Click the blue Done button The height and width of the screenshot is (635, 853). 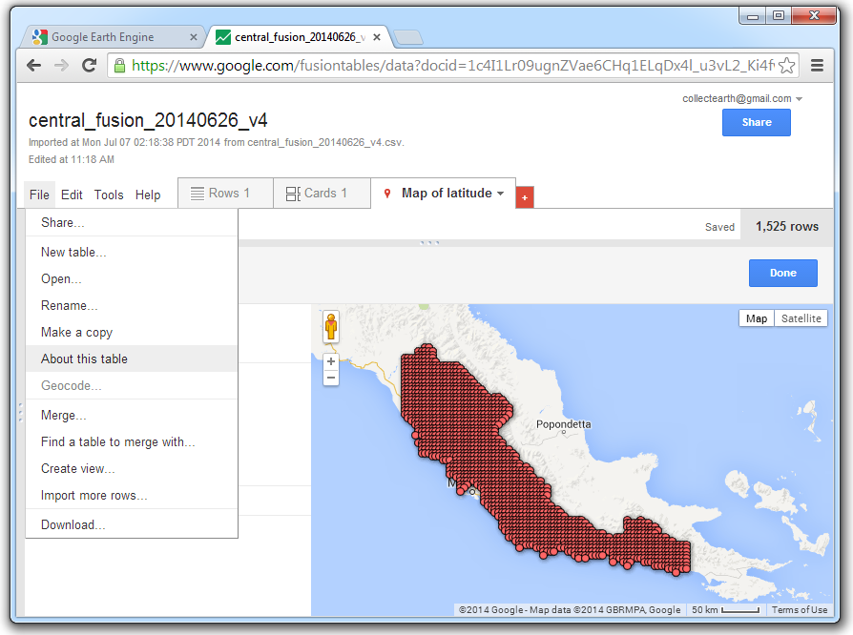(782, 273)
